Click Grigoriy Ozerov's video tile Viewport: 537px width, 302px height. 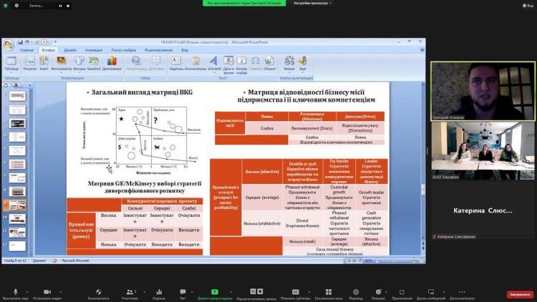coord(483,91)
